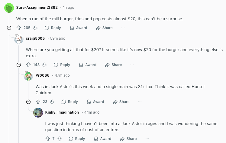This screenshot has width=226, height=143.
Task: Reply to Sure-Assignment3892's comment
Action: pos(53,28)
